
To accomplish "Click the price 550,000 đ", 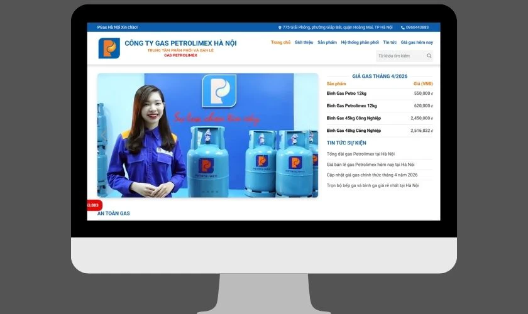I will pos(423,94).
